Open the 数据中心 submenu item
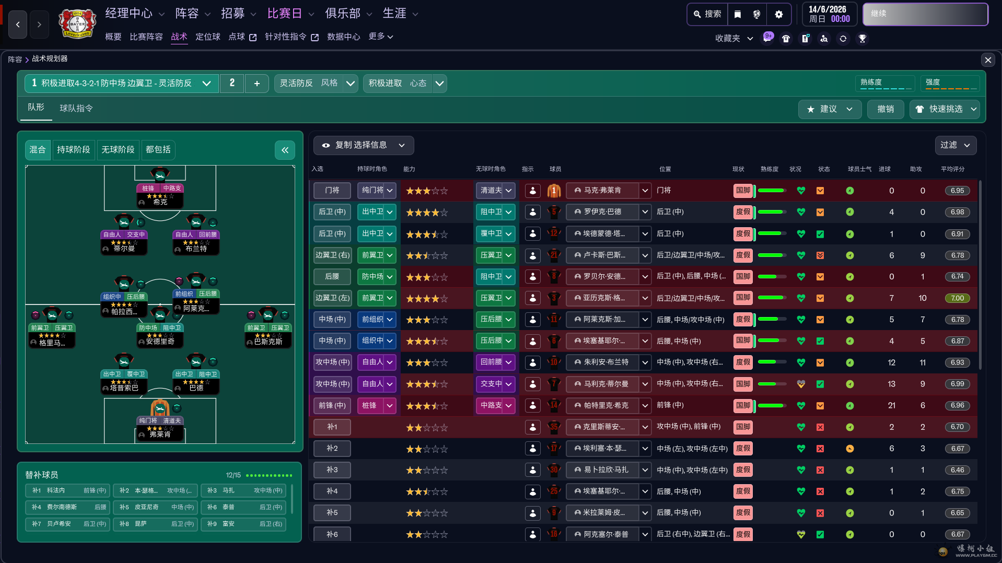The image size is (1002, 563). coord(343,37)
